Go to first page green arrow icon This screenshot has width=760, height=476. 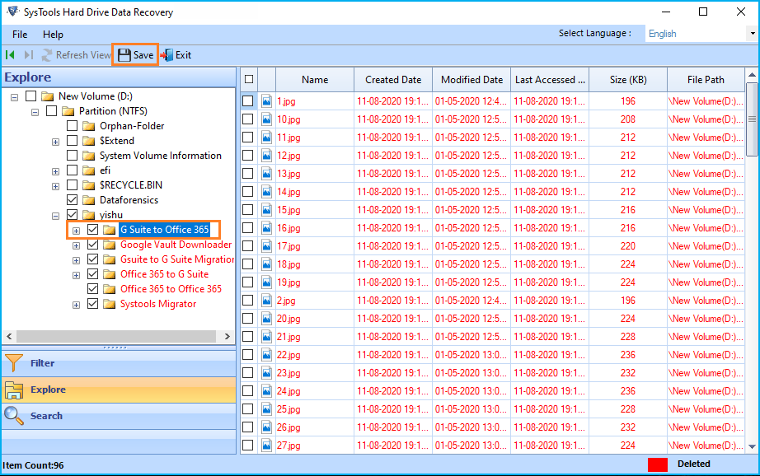[10, 55]
